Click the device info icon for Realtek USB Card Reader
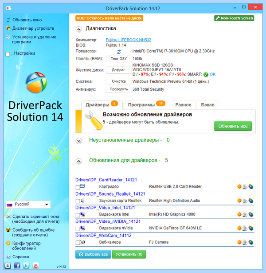Viewport: 266px width, 273px height. [245, 187]
